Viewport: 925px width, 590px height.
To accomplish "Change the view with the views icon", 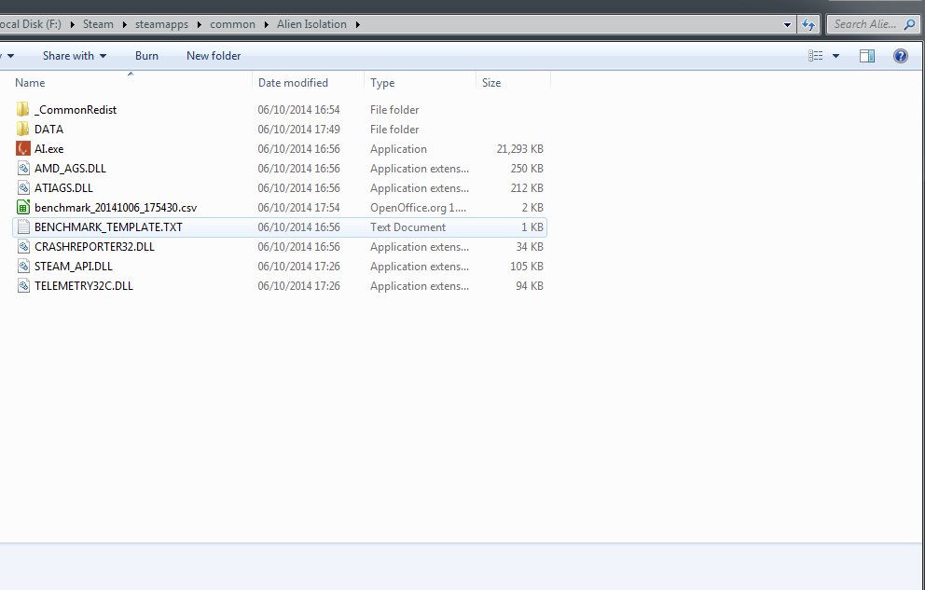I will point(815,56).
